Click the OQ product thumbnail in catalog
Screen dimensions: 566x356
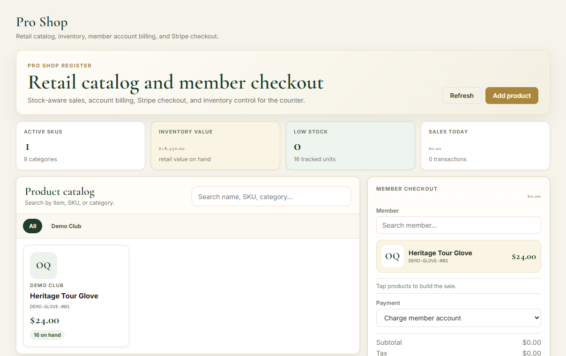tap(44, 266)
